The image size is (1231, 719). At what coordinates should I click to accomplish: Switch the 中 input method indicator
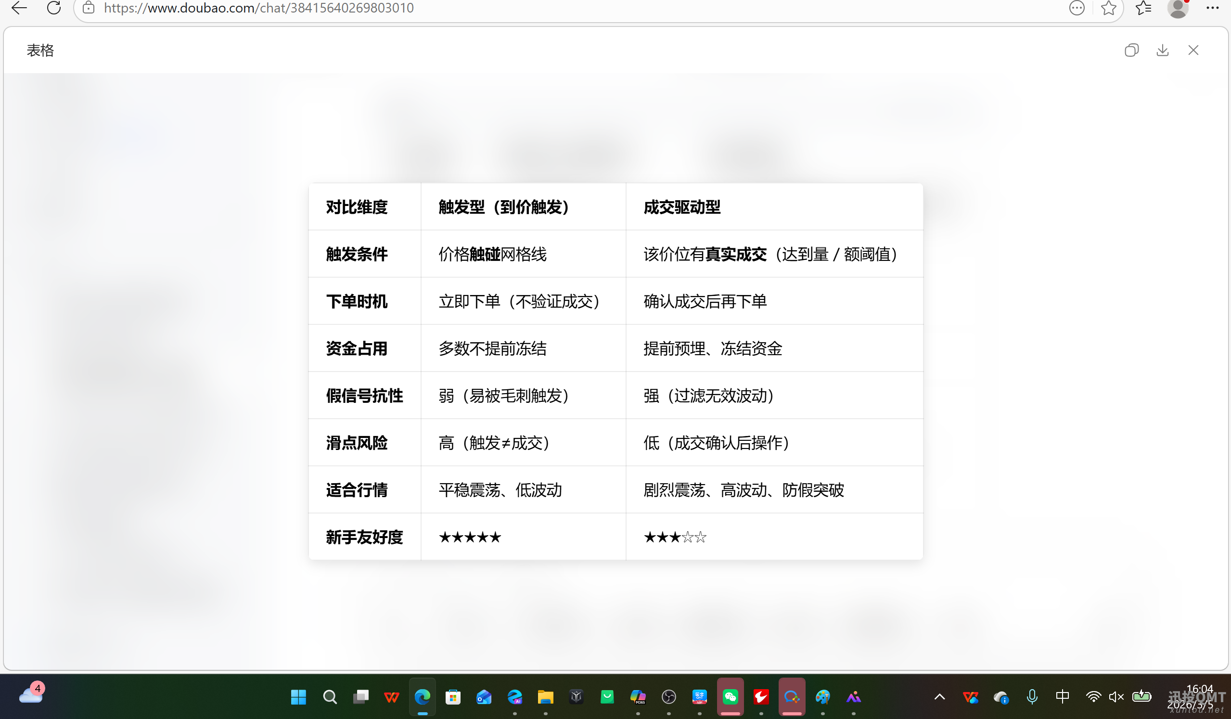click(x=1063, y=697)
